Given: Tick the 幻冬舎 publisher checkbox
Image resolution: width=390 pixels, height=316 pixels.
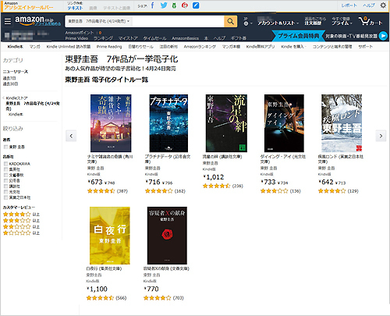Looking at the screenshot, I should pyautogui.click(x=5, y=180).
